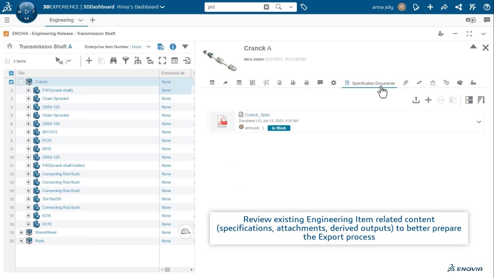Viewport: 494px width, 278px height.
Task: Open the search options dropdown arrow
Action: click(x=290, y=7)
